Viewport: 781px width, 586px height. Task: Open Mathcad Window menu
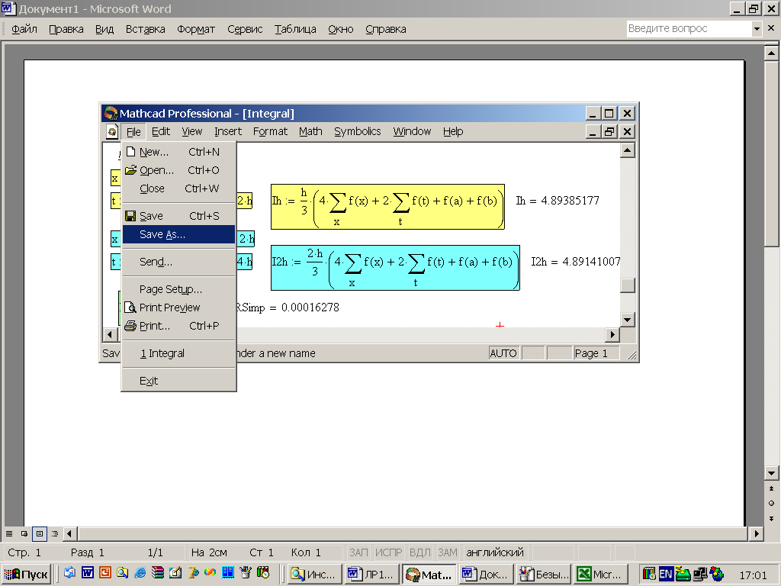[412, 131]
